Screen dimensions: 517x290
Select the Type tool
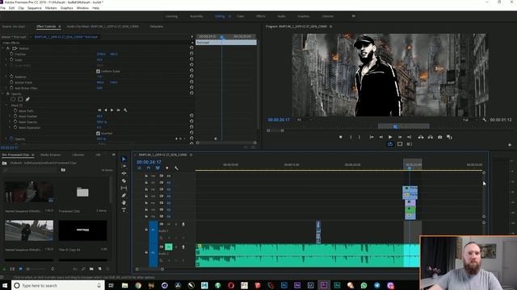[x=124, y=210]
